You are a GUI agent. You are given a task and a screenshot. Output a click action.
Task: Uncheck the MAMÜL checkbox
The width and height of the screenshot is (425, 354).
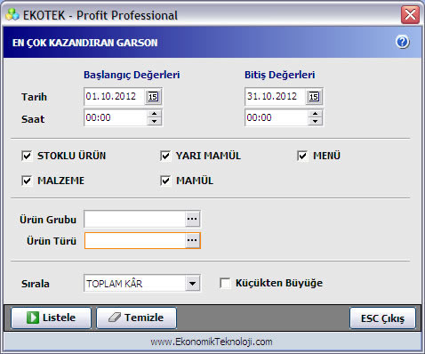point(165,181)
